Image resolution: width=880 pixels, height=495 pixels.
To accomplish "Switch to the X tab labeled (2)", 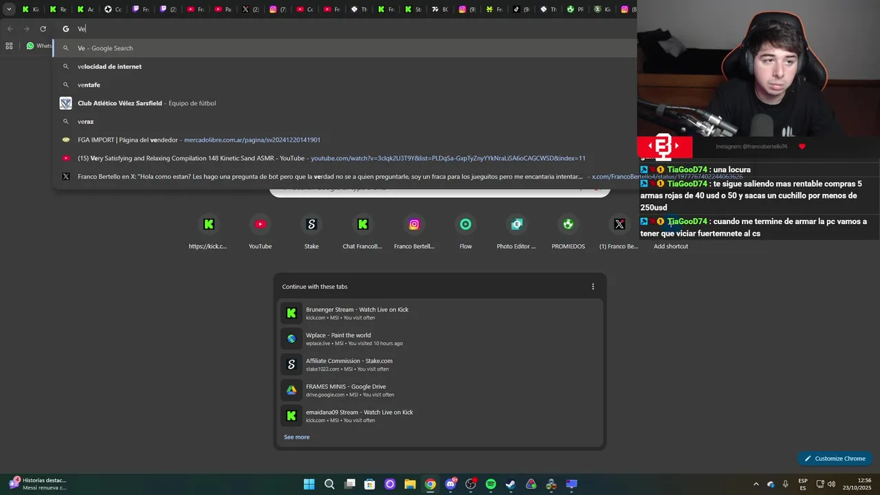I will click(x=250, y=10).
